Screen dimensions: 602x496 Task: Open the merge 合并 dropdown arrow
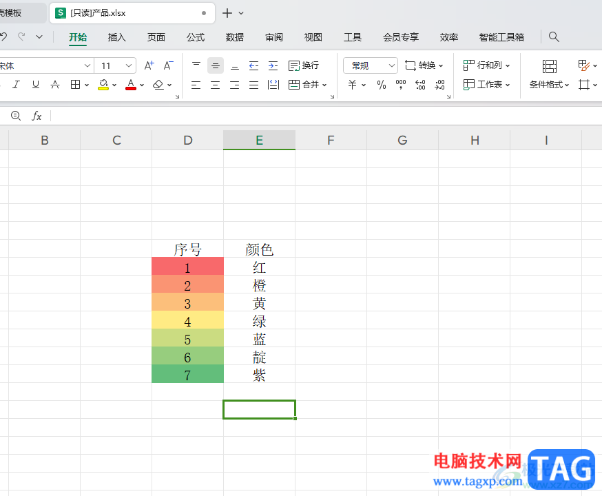pyautogui.click(x=324, y=85)
